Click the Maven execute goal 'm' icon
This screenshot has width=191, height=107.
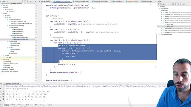(x=173, y=4)
